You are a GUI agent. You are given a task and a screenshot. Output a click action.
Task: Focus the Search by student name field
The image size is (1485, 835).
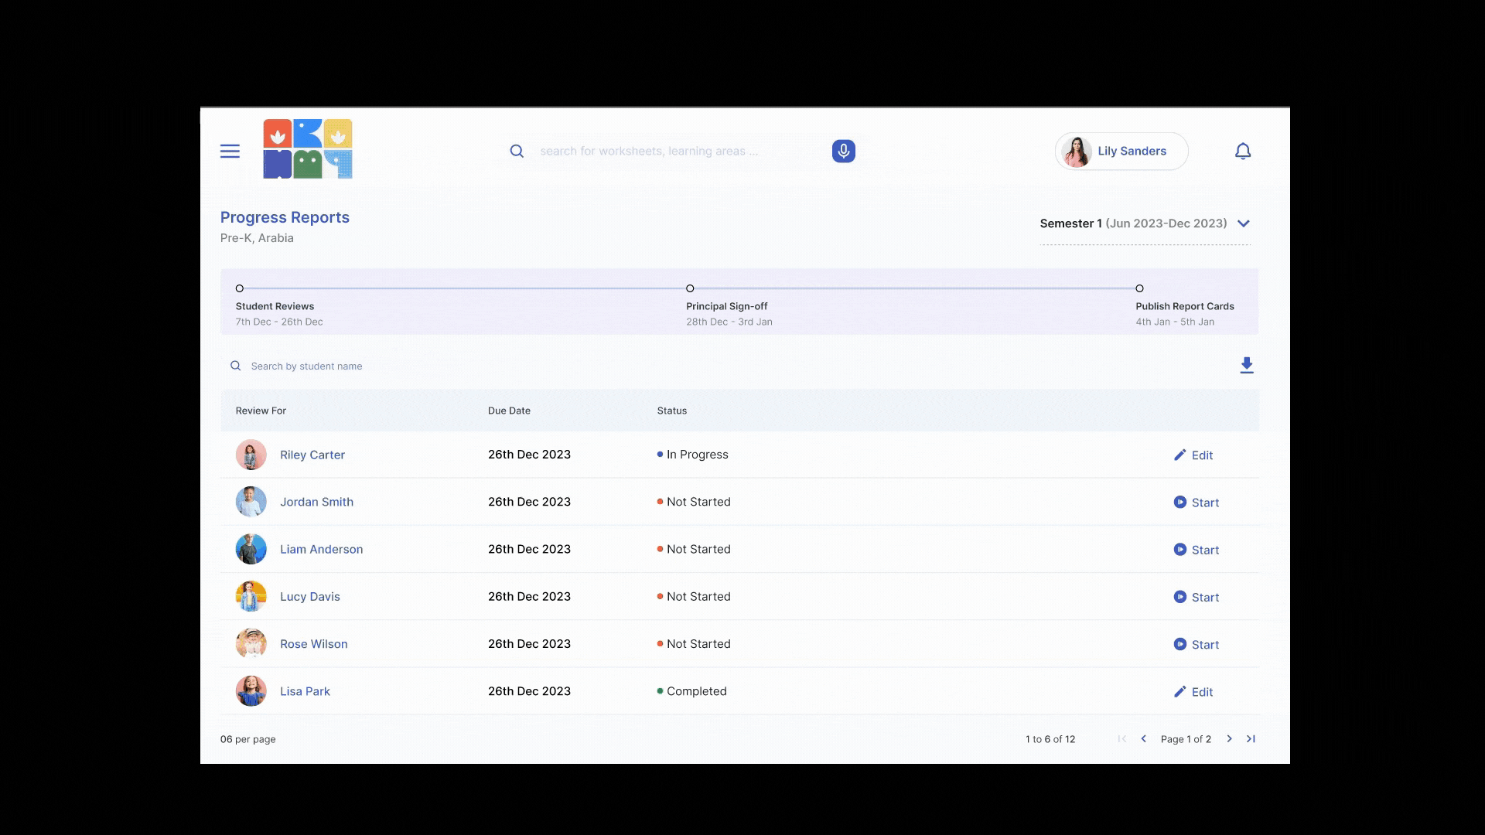306,366
